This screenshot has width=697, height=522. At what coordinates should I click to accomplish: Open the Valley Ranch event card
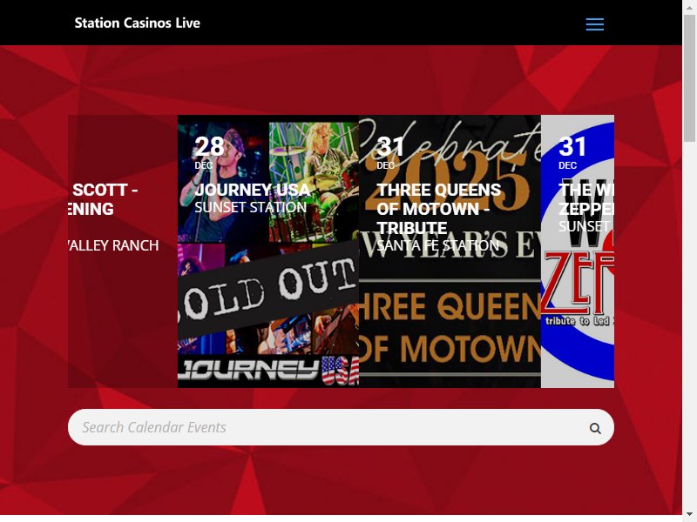click(123, 251)
